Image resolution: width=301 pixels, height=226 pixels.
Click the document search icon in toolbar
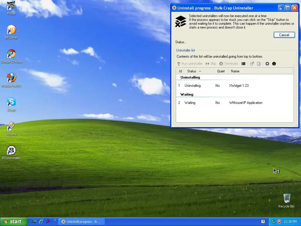[x=259, y=64]
